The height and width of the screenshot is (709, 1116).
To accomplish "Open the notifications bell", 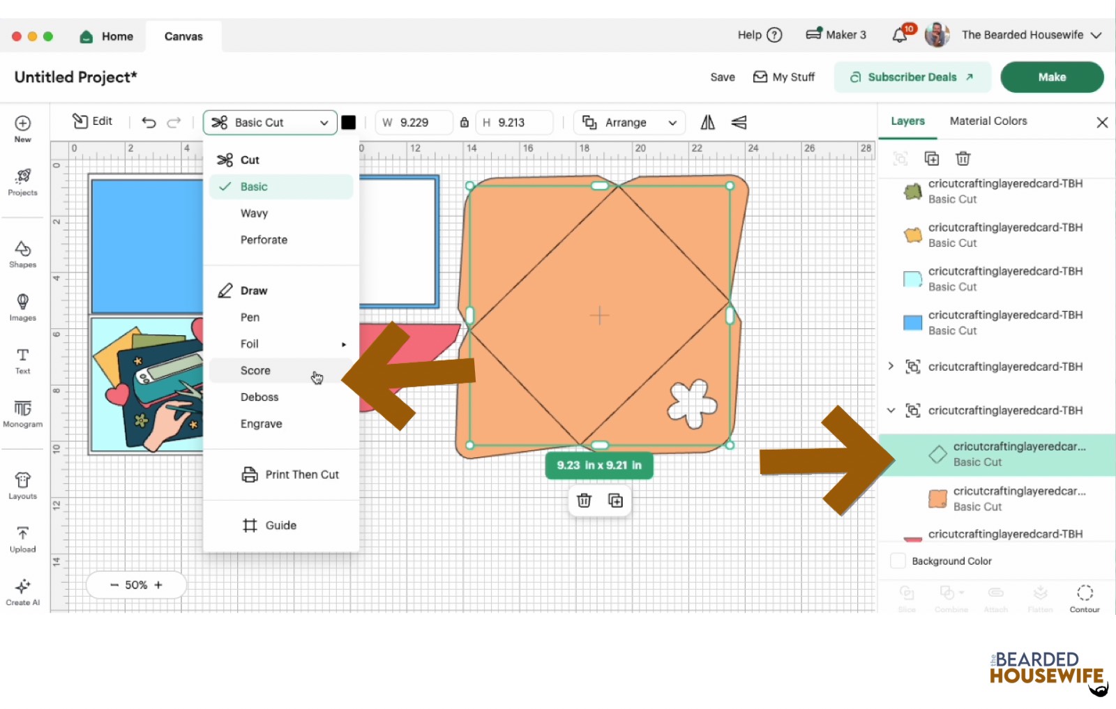I will 900,36.
